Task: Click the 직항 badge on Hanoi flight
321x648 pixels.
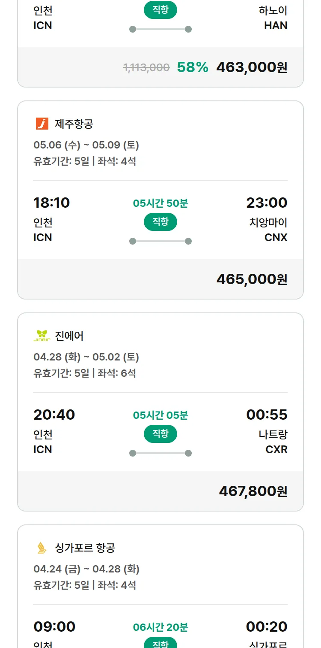Action: pyautogui.click(x=160, y=10)
